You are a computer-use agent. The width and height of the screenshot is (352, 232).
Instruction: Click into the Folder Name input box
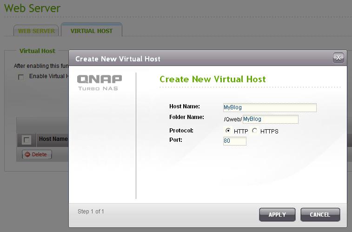270,119
